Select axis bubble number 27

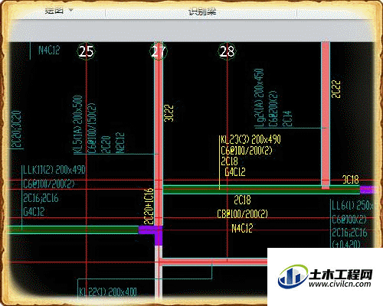click(x=159, y=51)
